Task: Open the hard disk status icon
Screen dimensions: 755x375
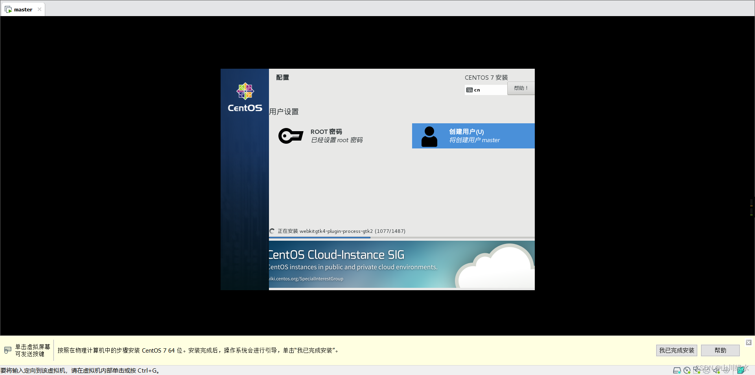Action: [x=677, y=370]
